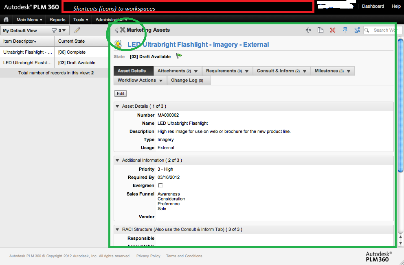This screenshot has width=404, height=265.
Task: Click the LED Ultrabright Flashlight item title
Action: (x=198, y=44)
